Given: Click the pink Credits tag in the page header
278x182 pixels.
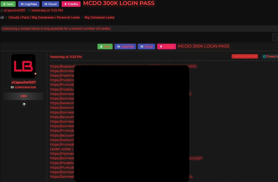Looking at the screenshot, I should 71,4.
